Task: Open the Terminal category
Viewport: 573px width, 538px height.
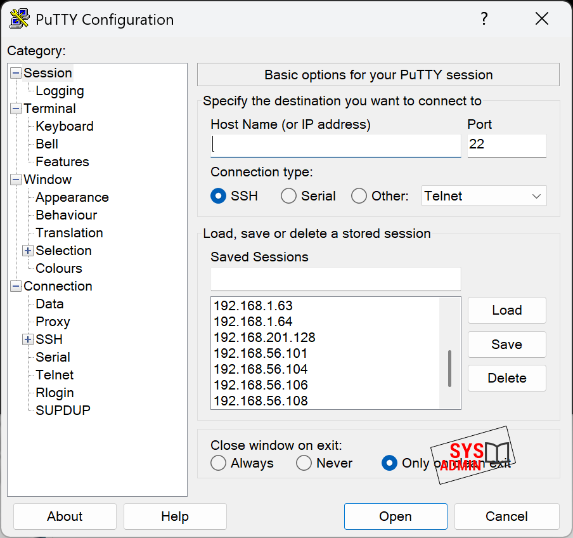Action: click(49, 108)
